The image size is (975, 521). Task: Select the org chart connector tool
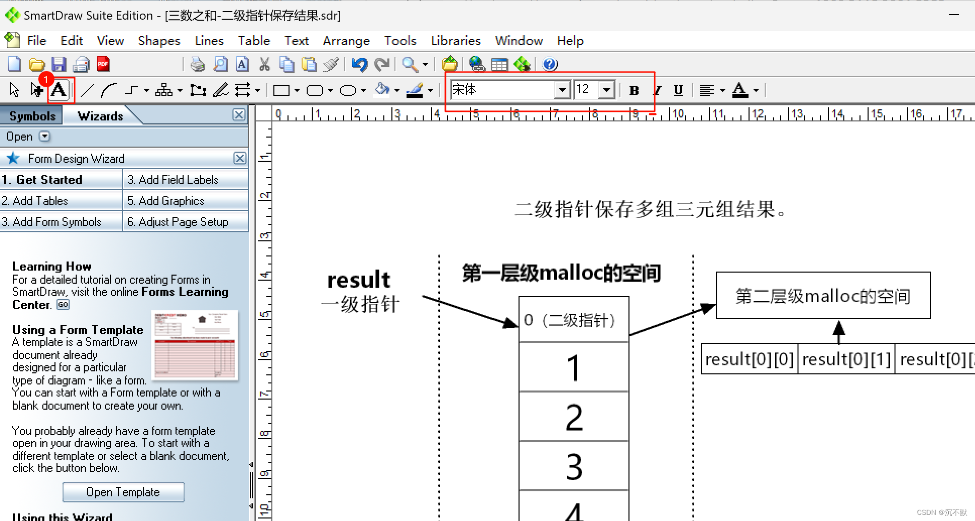tap(163, 90)
